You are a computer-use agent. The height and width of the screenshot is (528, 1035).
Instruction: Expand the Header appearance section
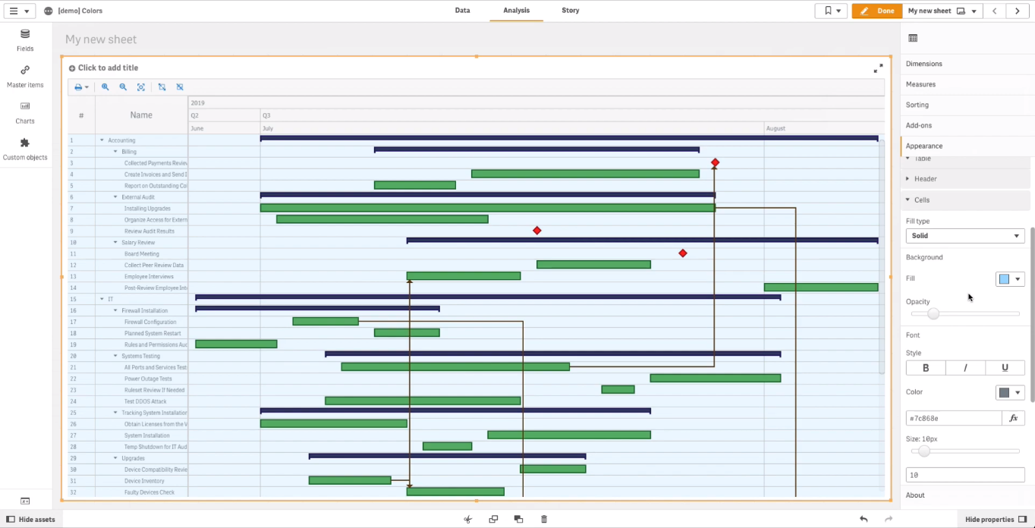point(965,179)
